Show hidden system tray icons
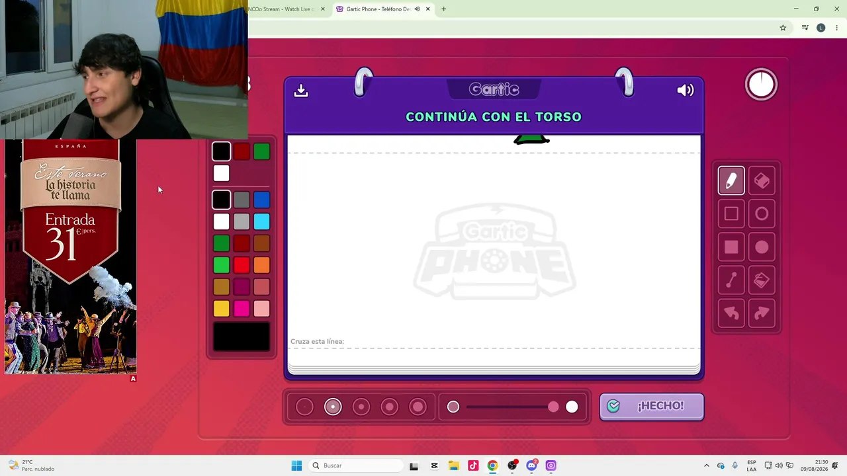The width and height of the screenshot is (847, 476). click(706, 465)
